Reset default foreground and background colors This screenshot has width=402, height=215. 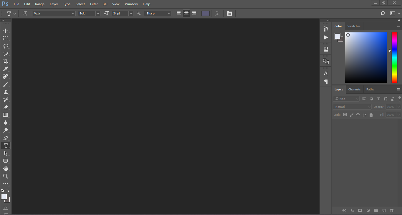click(3, 191)
